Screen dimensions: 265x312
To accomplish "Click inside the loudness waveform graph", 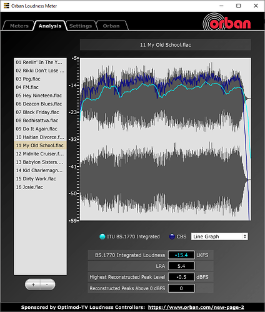I will 166,139.
